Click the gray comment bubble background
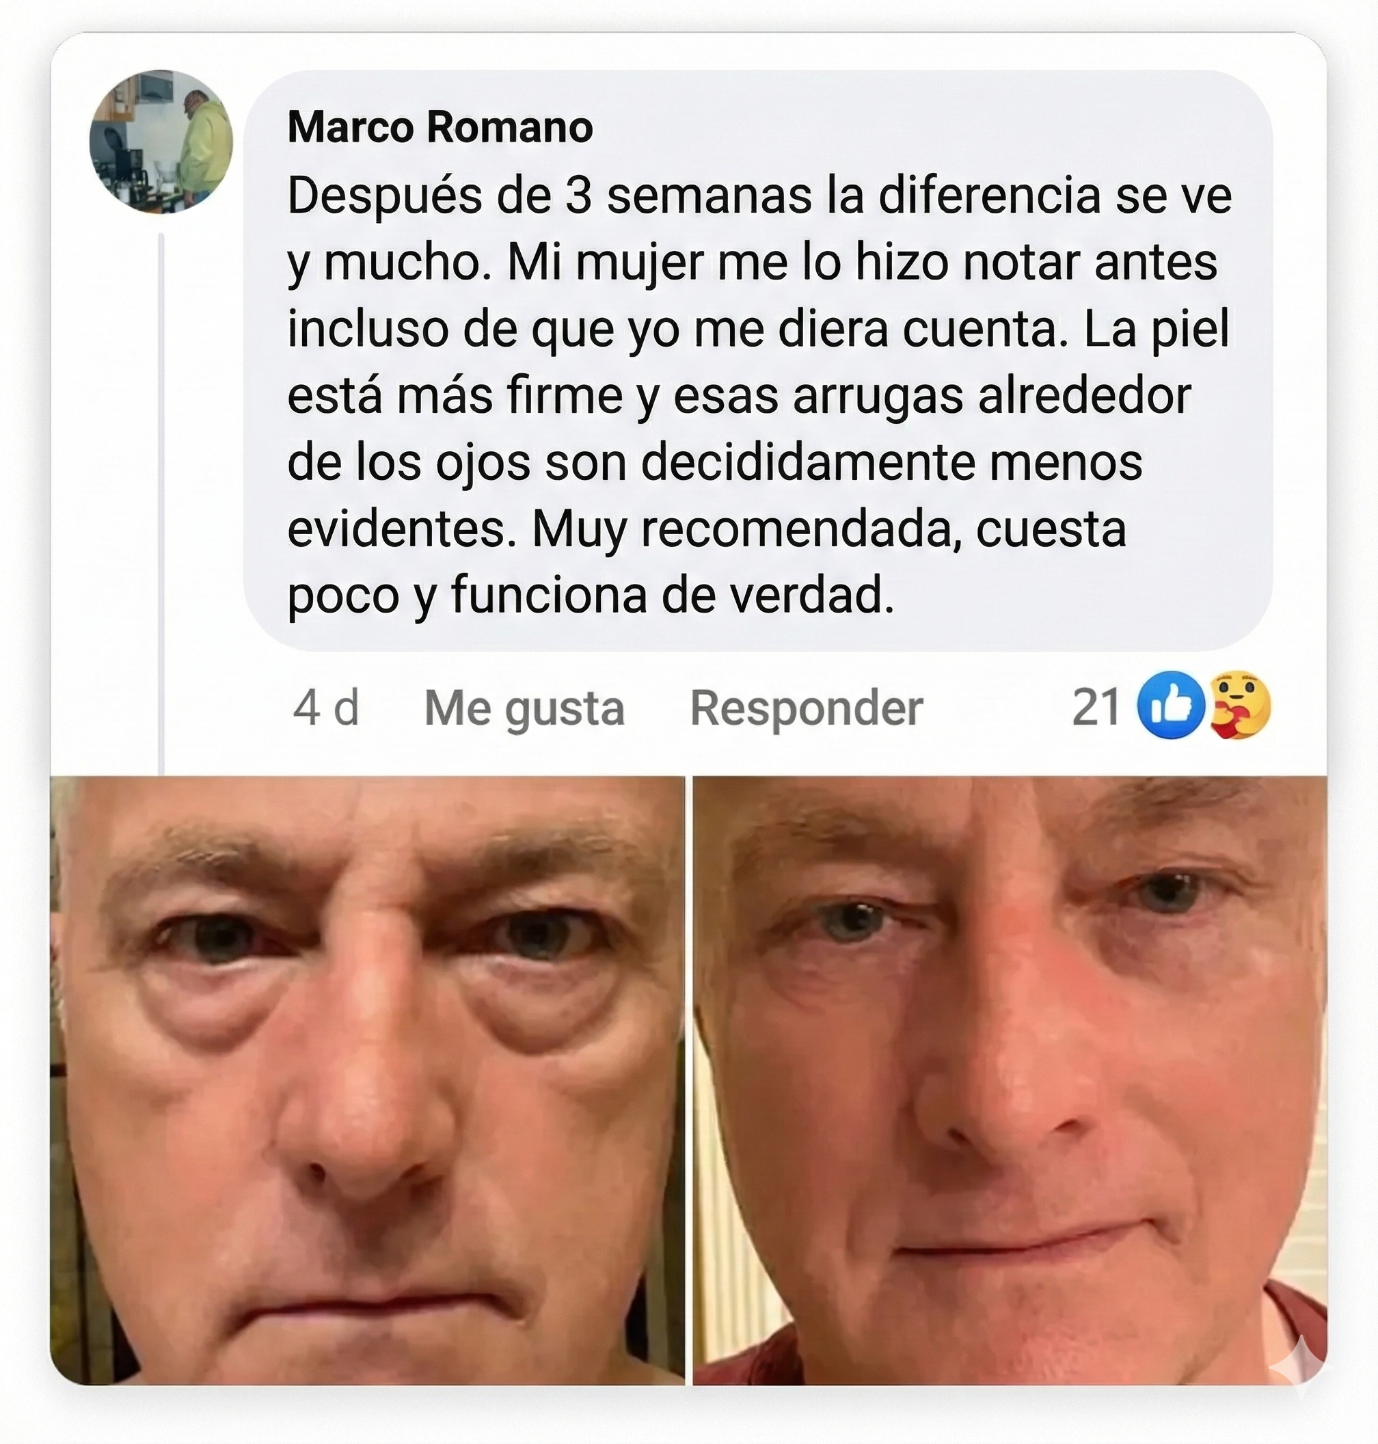The width and height of the screenshot is (1378, 1444). coord(757,360)
